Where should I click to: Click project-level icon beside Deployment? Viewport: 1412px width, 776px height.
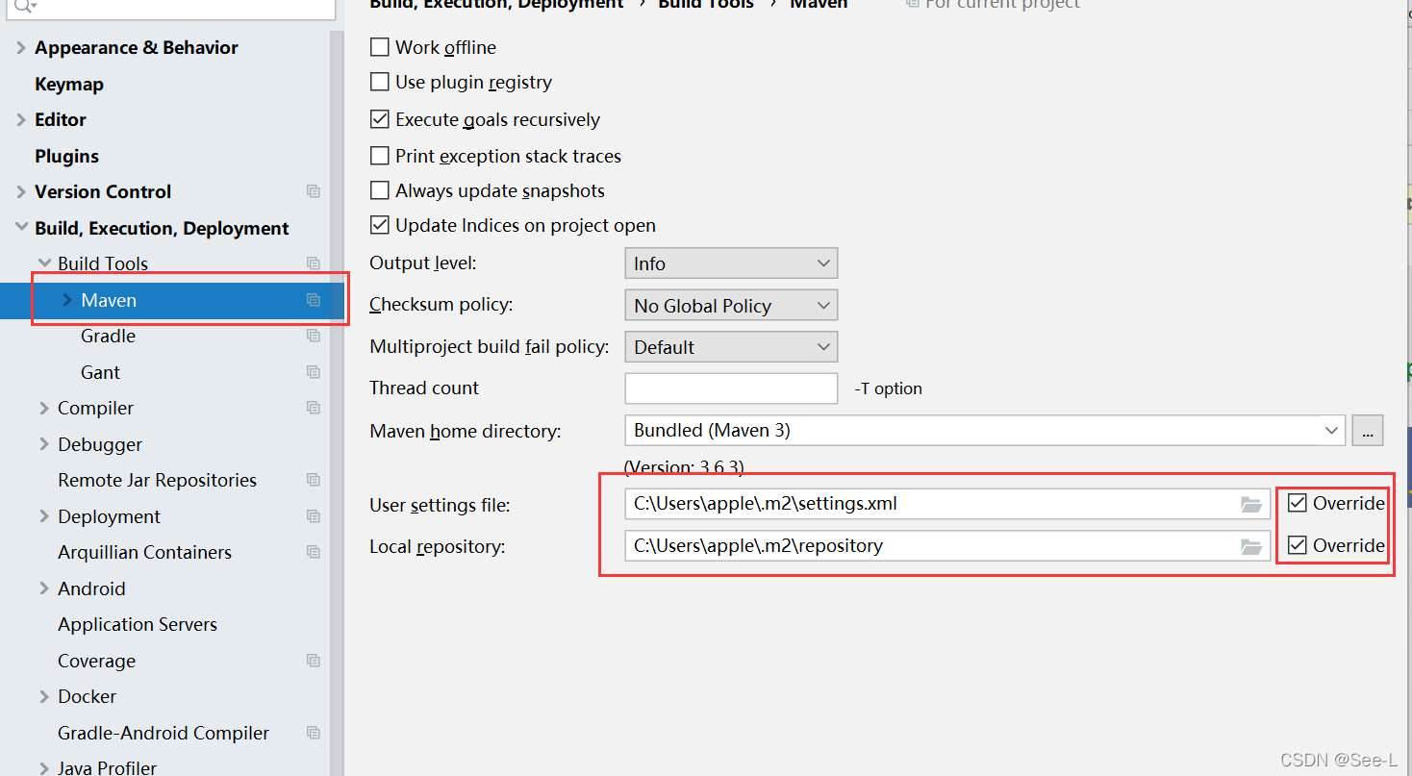[313, 516]
